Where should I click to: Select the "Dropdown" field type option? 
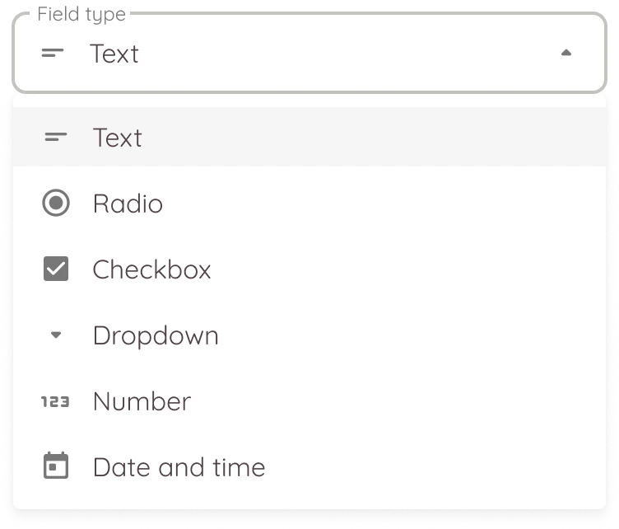coord(156,335)
